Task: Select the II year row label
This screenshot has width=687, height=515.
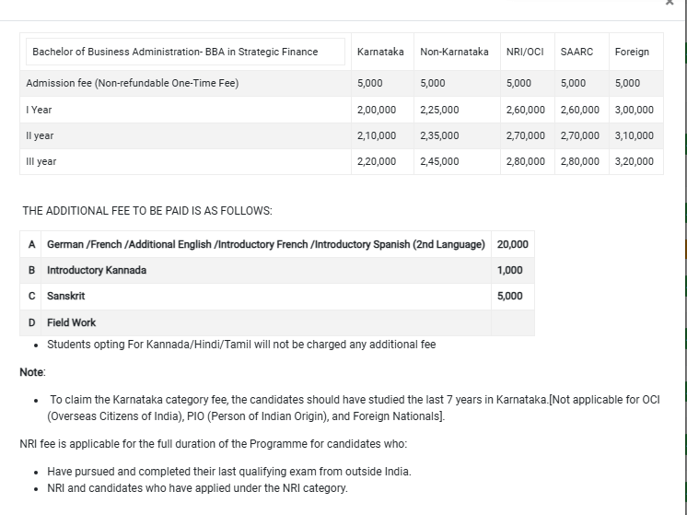Action: [41, 135]
